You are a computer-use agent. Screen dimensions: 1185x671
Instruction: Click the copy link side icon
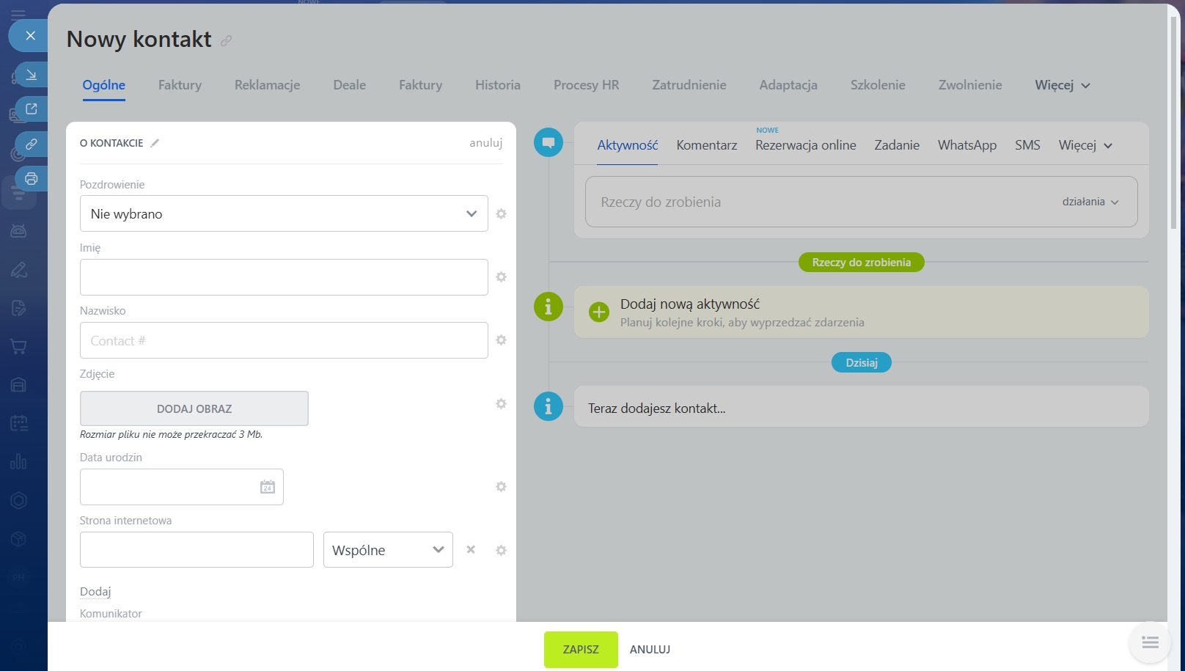31,144
